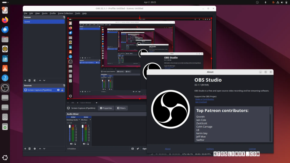
Task: Click OBS Studio icon in dock
Action: [5, 88]
